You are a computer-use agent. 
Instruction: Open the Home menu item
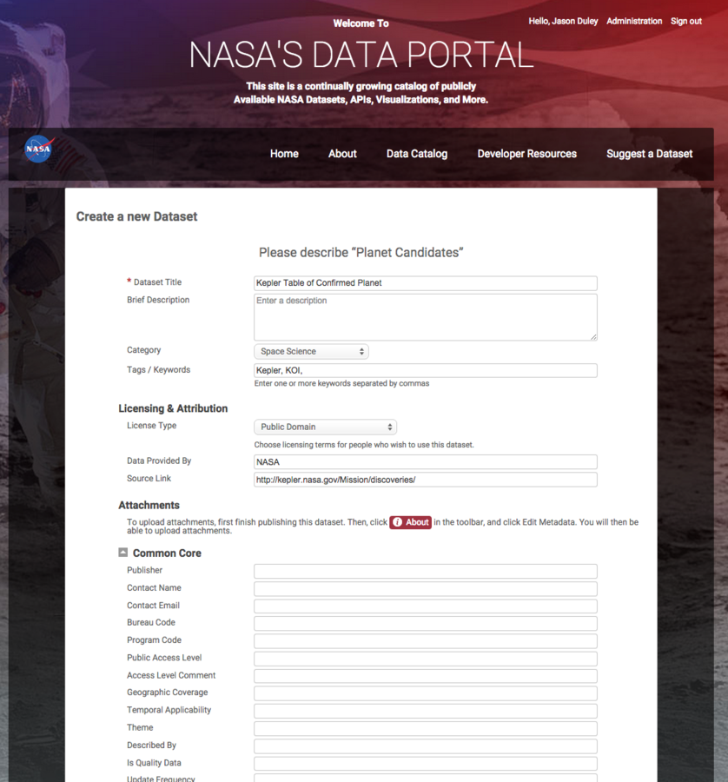click(284, 154)
